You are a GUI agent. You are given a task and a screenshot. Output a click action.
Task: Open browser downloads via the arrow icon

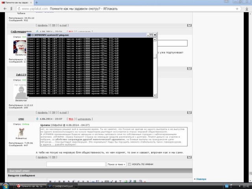click(247, 9)
